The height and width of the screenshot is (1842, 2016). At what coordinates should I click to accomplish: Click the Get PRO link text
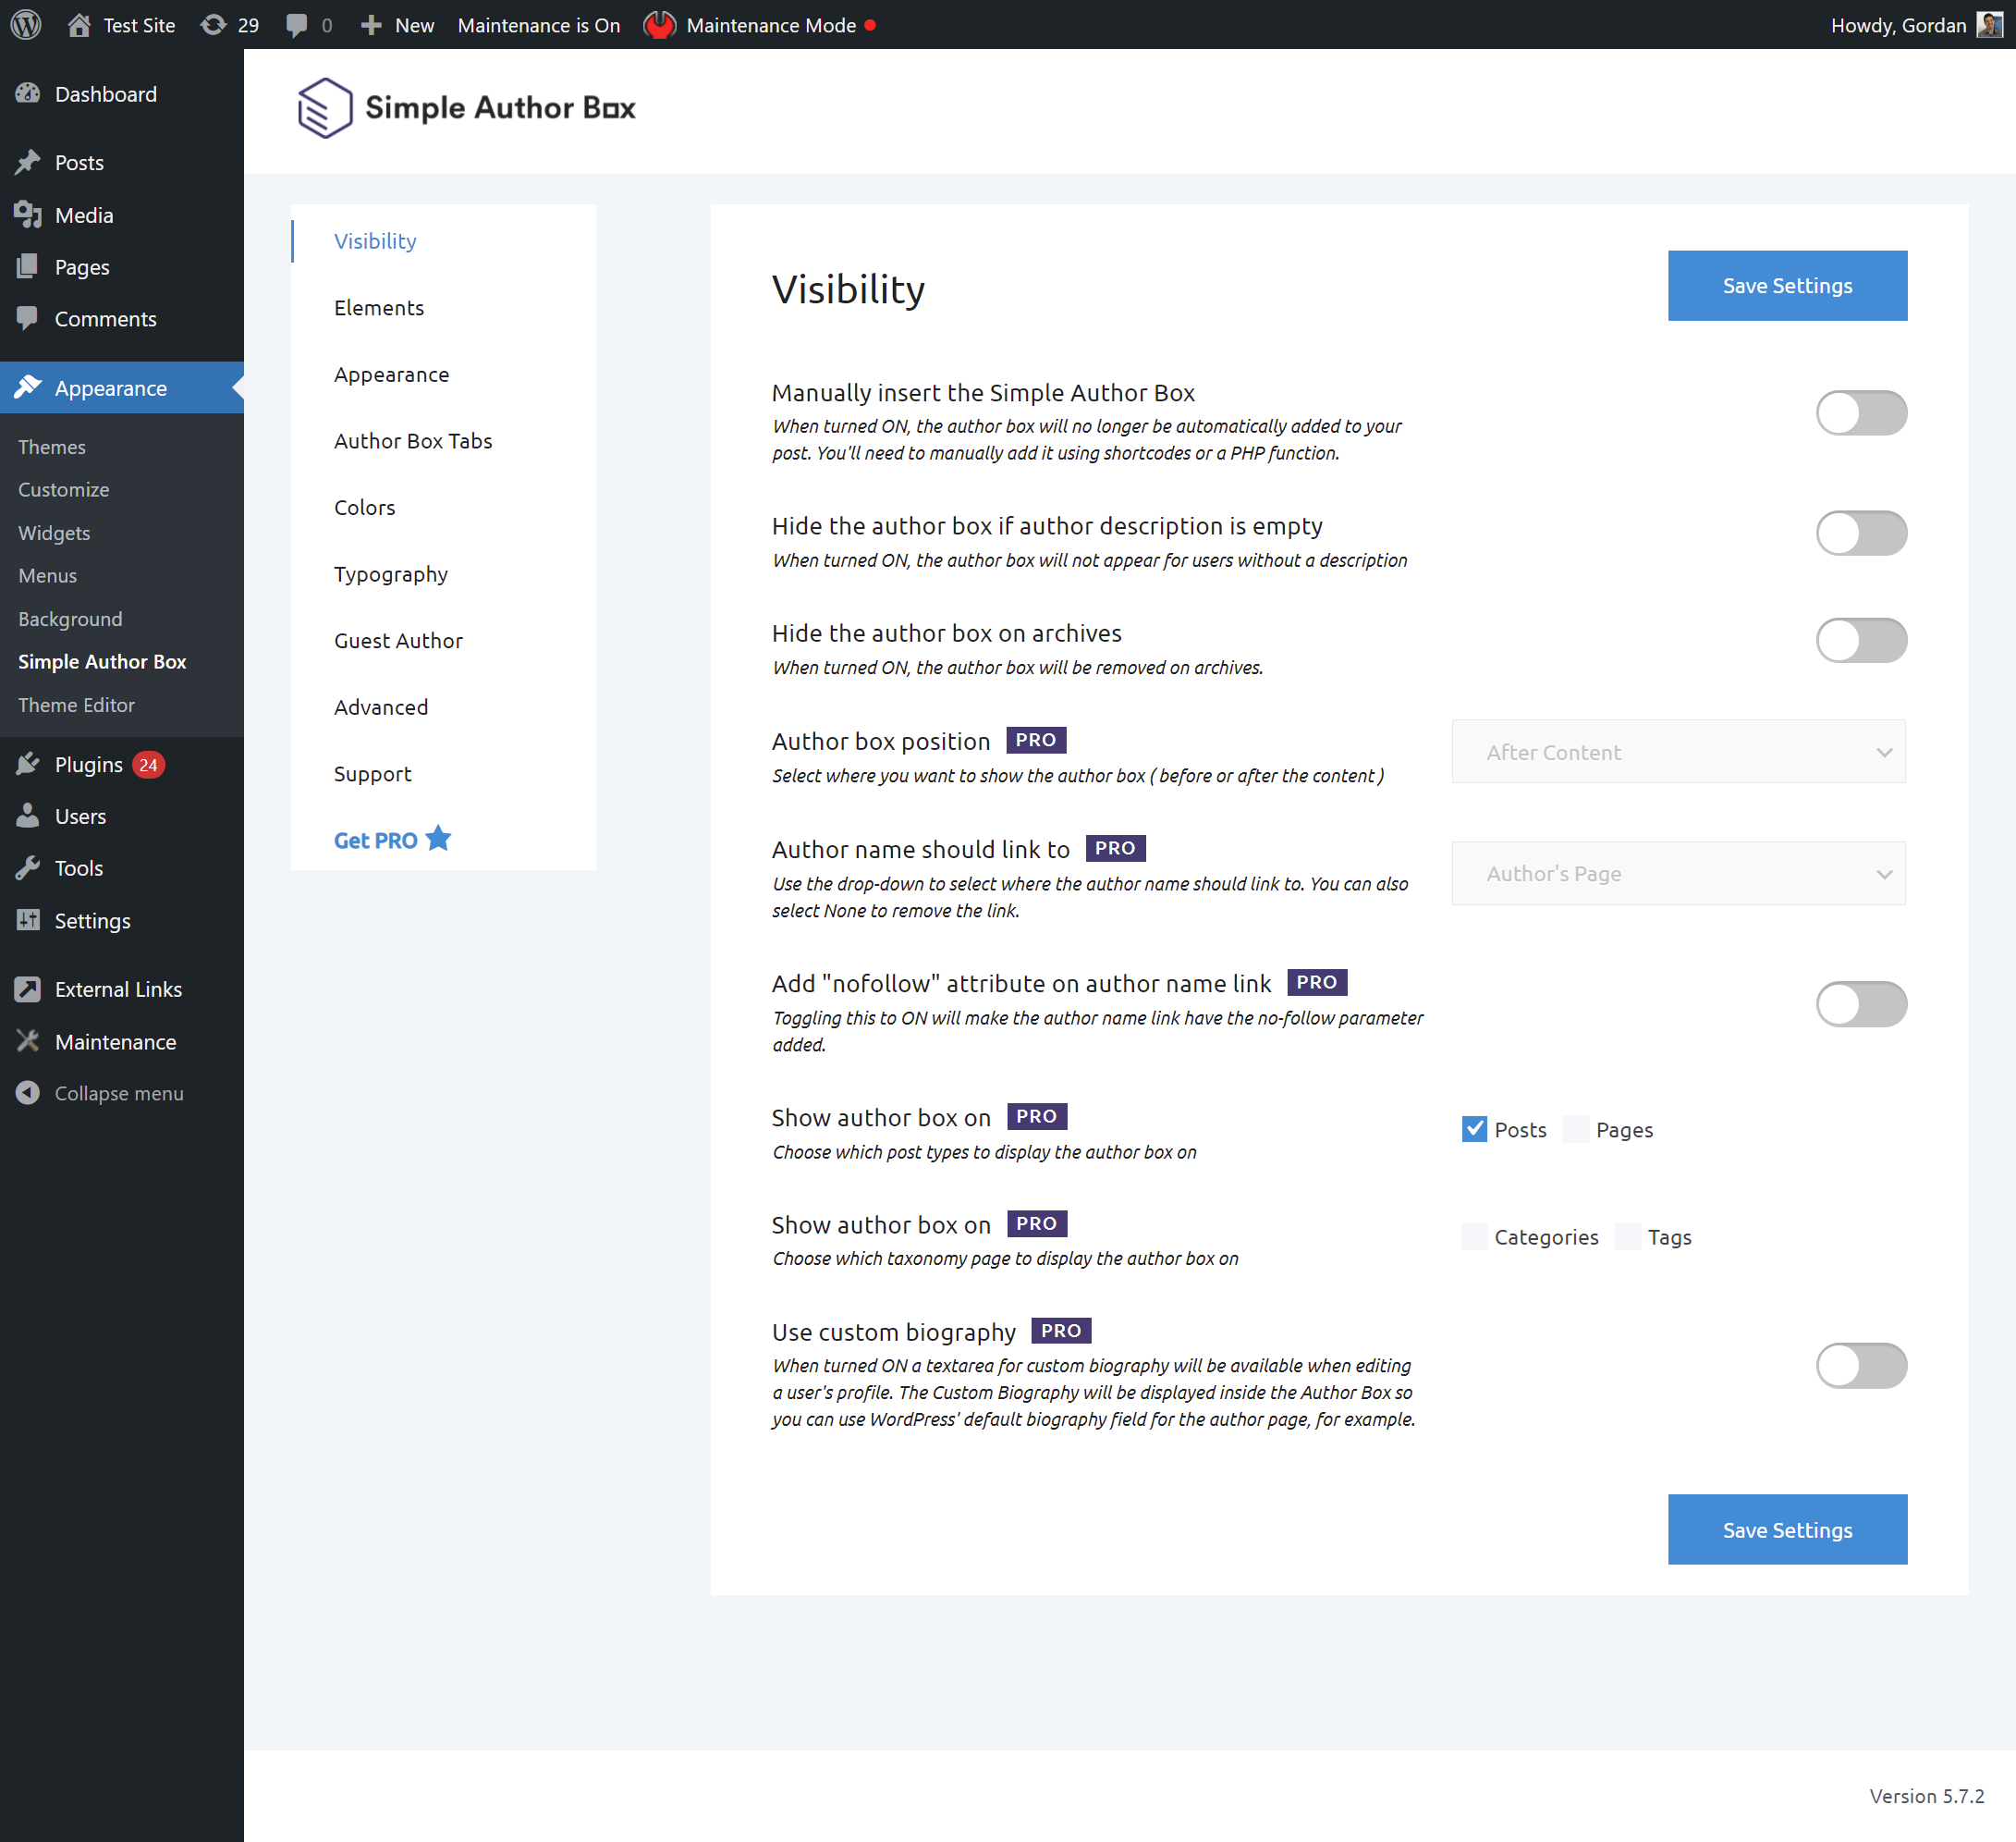click(376, 840)
